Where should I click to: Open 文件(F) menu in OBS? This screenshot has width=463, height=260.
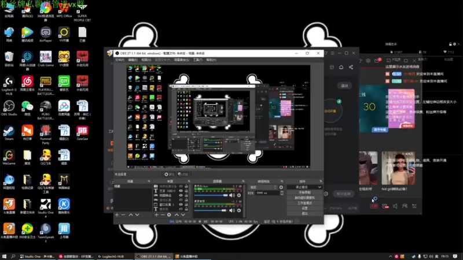pos(120,60)
